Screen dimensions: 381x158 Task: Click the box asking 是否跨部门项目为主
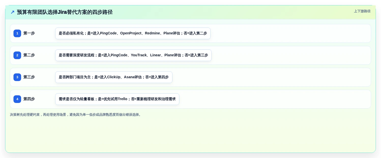pyautogui.click(x=114, y=77)
